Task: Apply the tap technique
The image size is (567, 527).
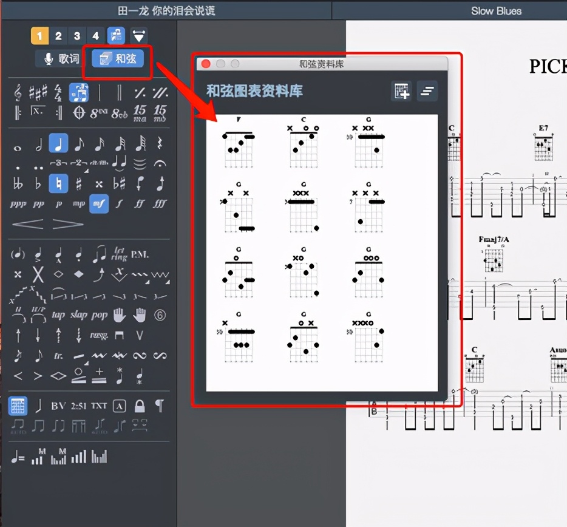Action: click(58, 315)
